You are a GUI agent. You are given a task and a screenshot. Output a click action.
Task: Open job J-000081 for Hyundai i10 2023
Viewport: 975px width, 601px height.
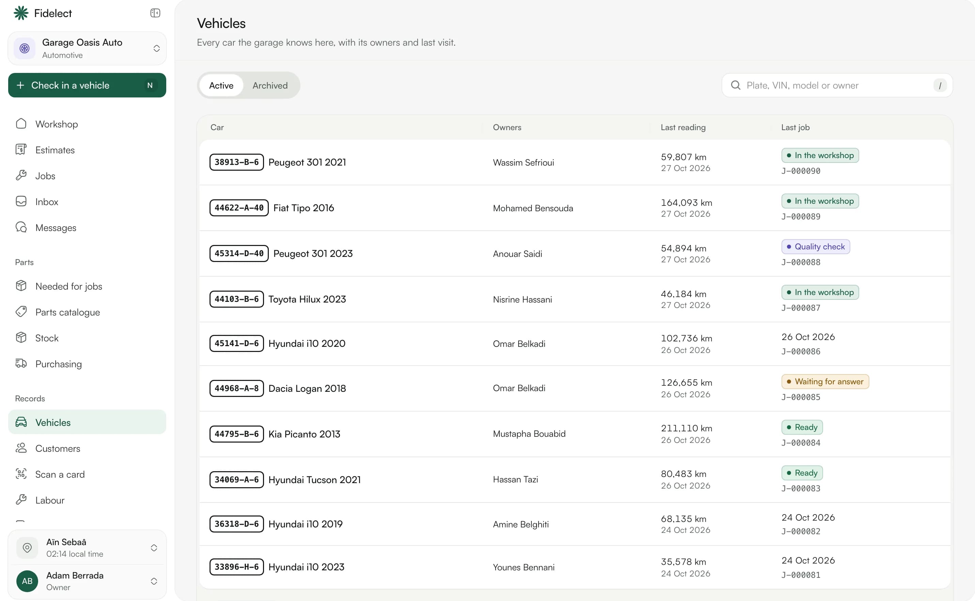pyautogui.click(x=801, y=575)
